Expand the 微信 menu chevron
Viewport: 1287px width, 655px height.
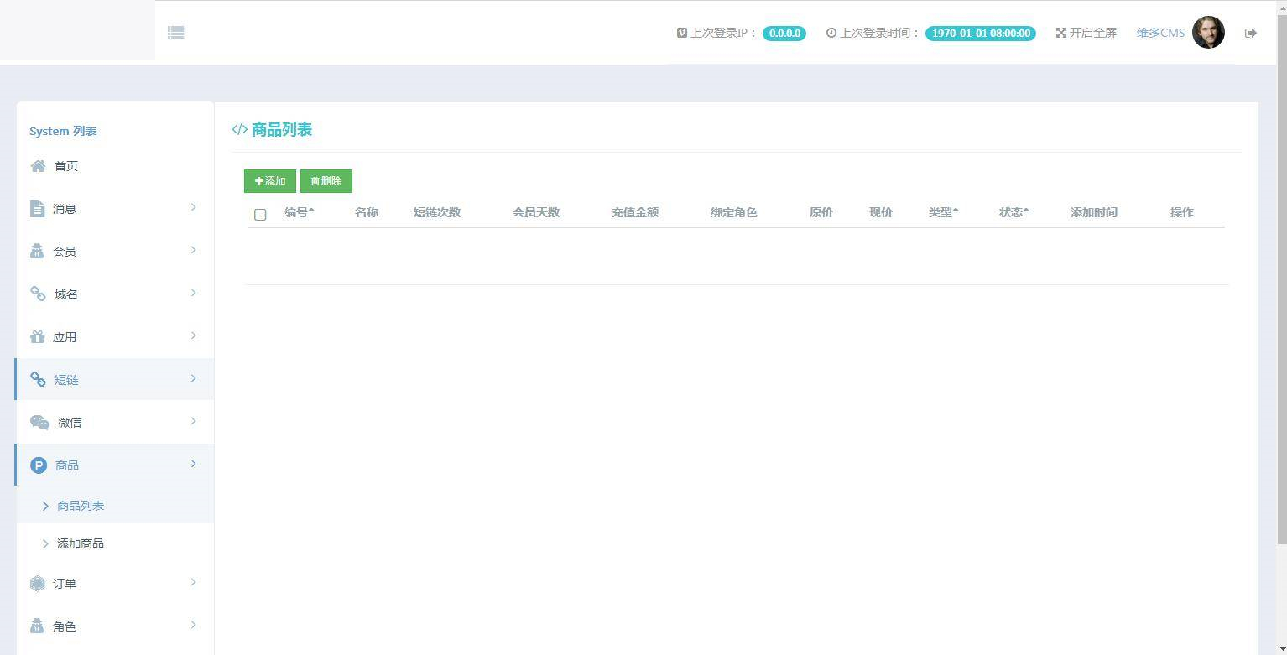coord(194,422)
